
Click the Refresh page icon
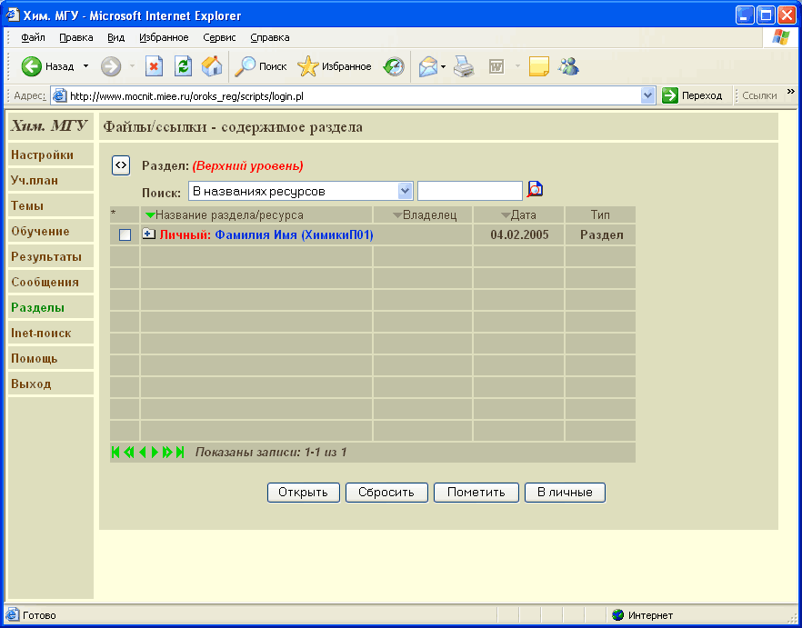(x=183, y=66)
